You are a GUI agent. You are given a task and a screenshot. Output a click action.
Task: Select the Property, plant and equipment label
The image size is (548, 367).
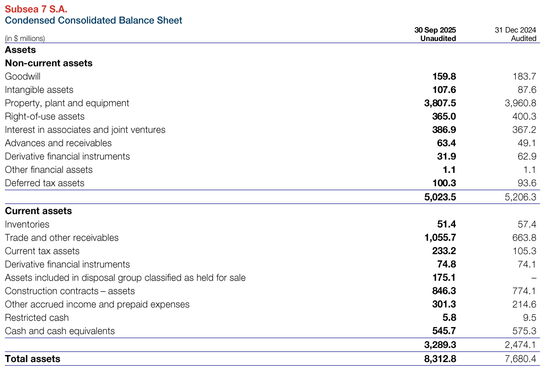(67, 103)
